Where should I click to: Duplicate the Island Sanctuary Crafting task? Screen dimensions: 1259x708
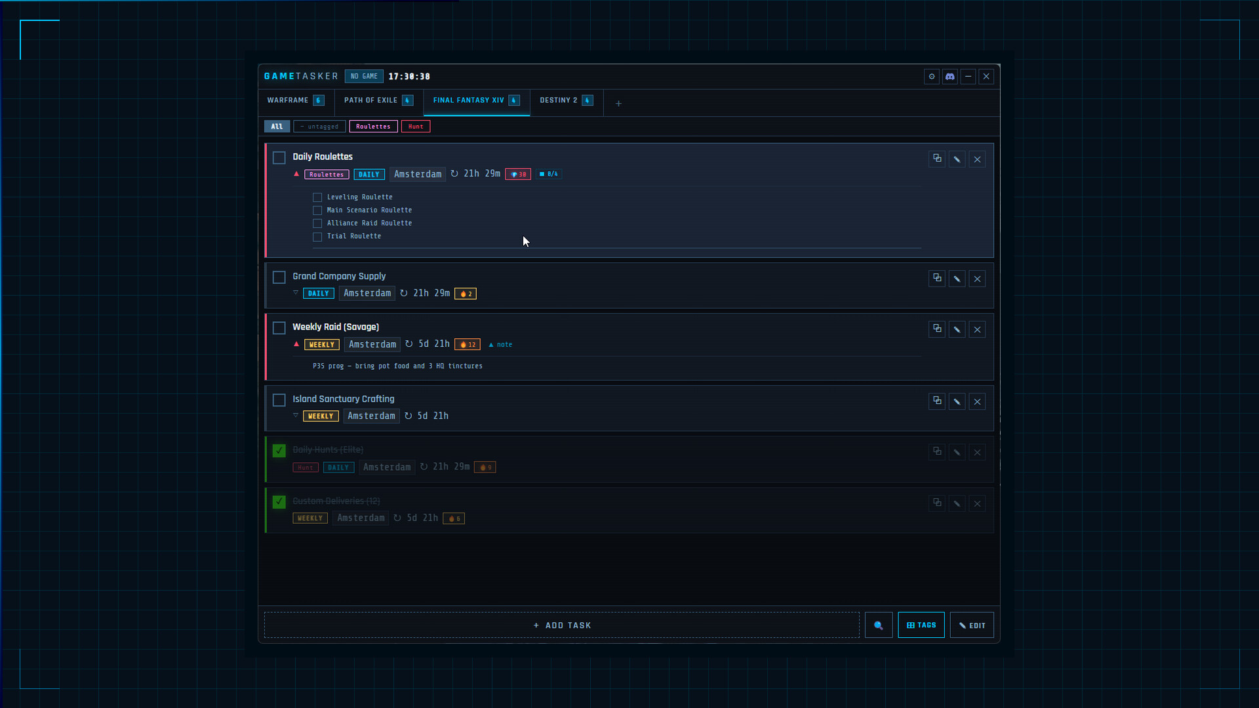pos(937,401)
